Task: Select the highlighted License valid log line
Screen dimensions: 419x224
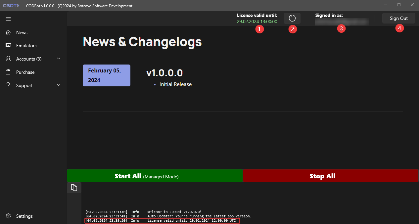Action: [x=162, y=221]
